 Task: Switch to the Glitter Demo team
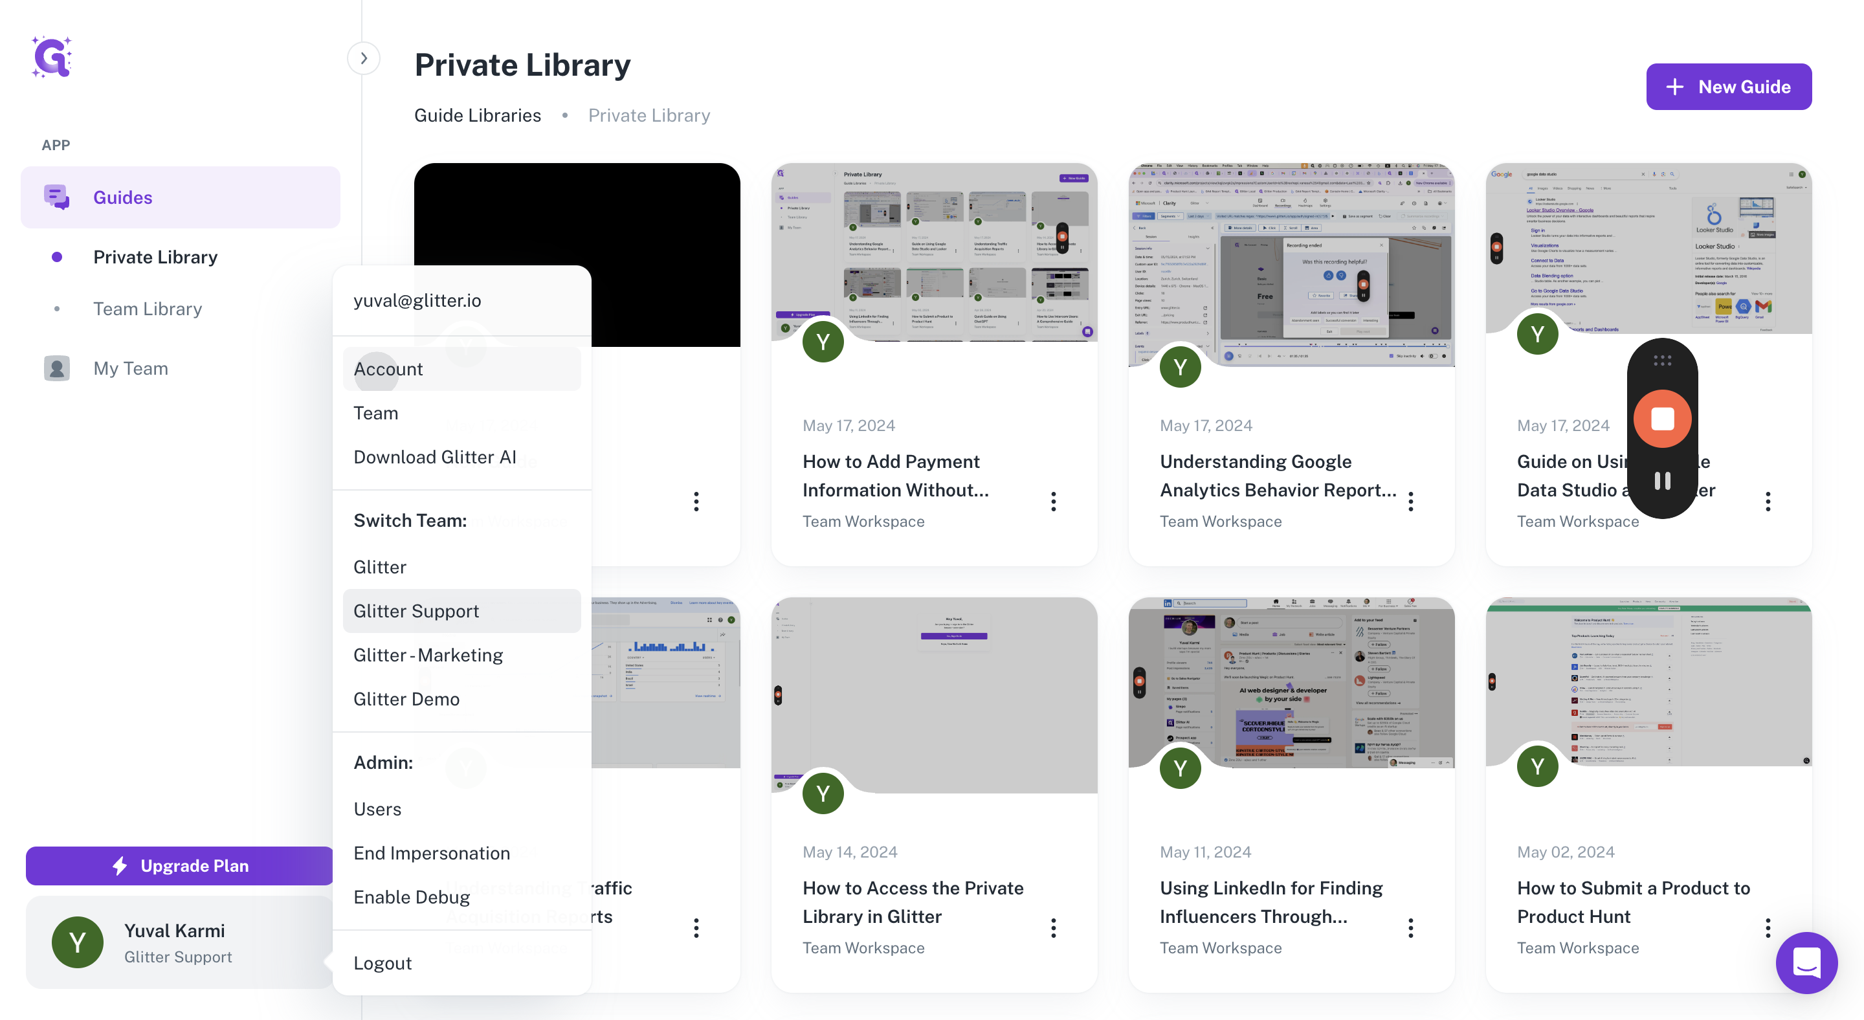pyautogui.click(x=461, y=700)
